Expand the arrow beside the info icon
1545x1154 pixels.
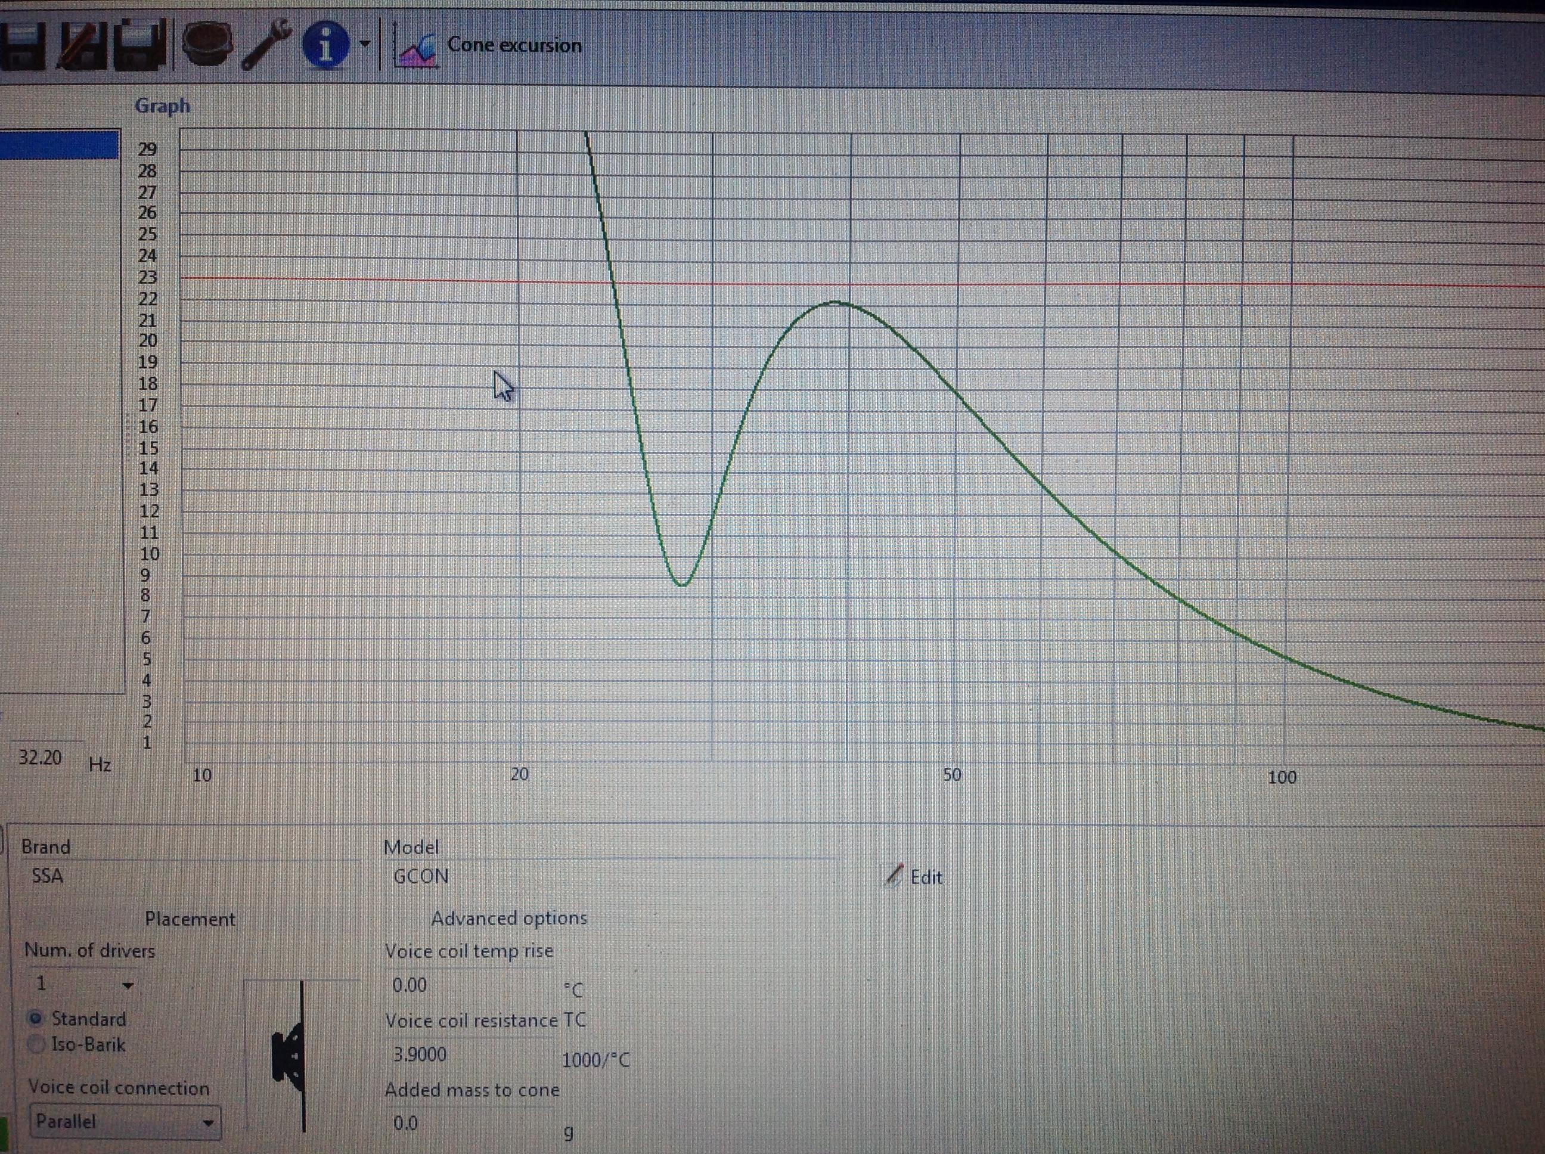click(365, 44)
